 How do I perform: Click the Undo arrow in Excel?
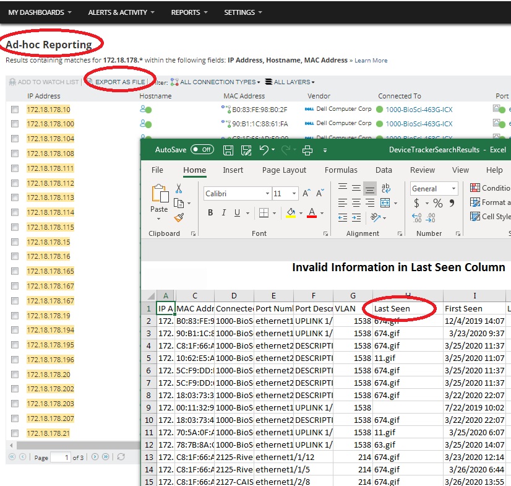pyautogui.click(x=264, y=150)
